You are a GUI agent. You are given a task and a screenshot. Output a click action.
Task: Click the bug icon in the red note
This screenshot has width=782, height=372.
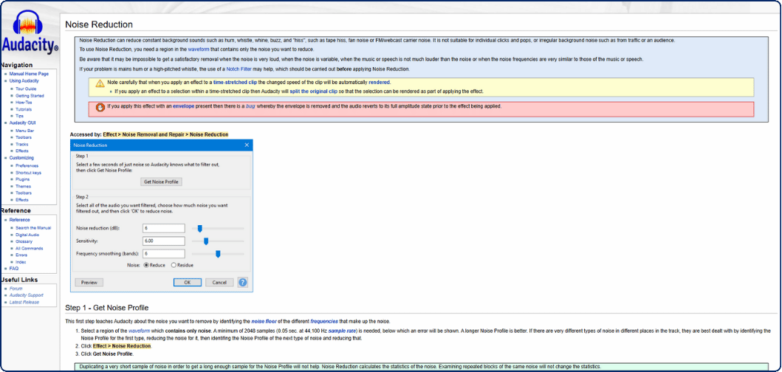coord(100,107)
